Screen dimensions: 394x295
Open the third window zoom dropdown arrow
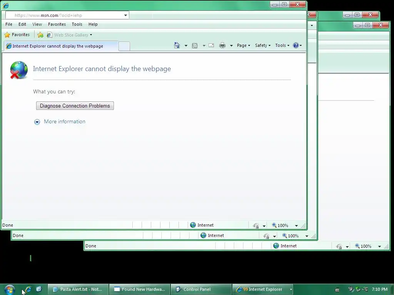point(379,246)
